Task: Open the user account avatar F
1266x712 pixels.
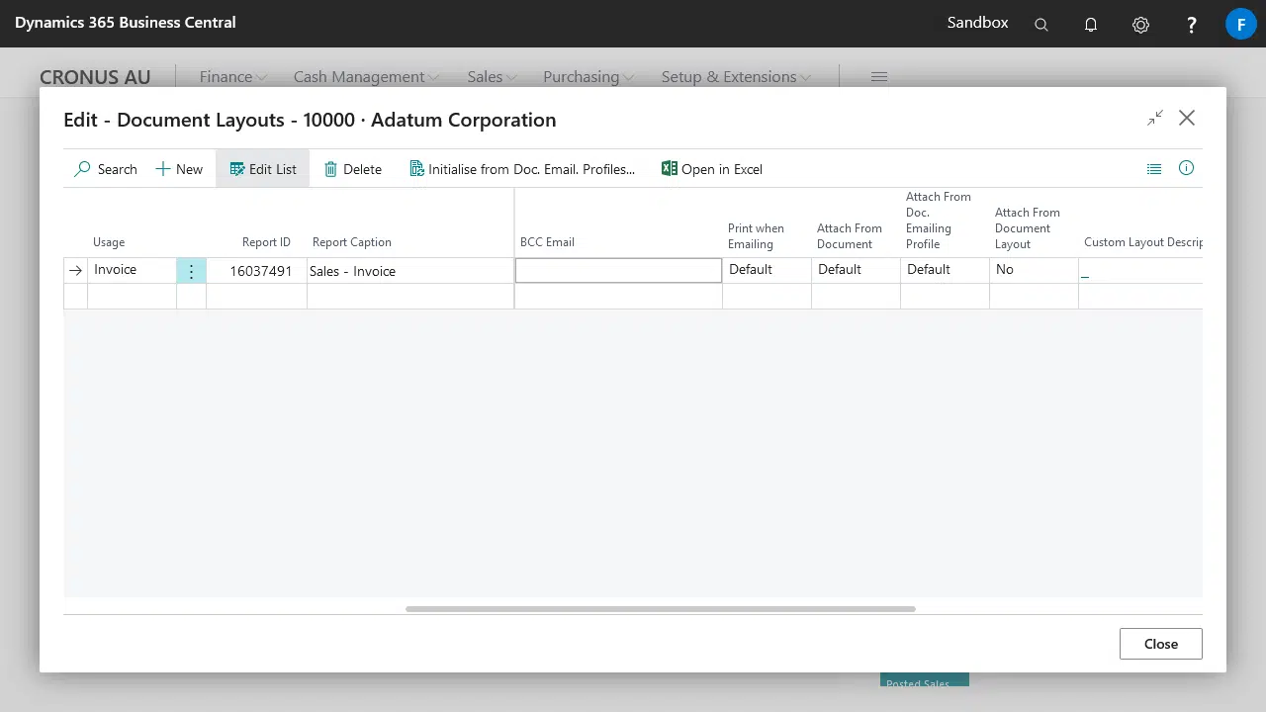Action: tap(1240, 25)
